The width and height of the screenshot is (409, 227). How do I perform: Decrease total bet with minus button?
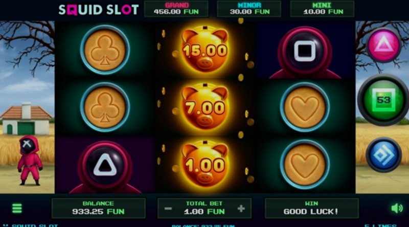[x=168, y=209]
